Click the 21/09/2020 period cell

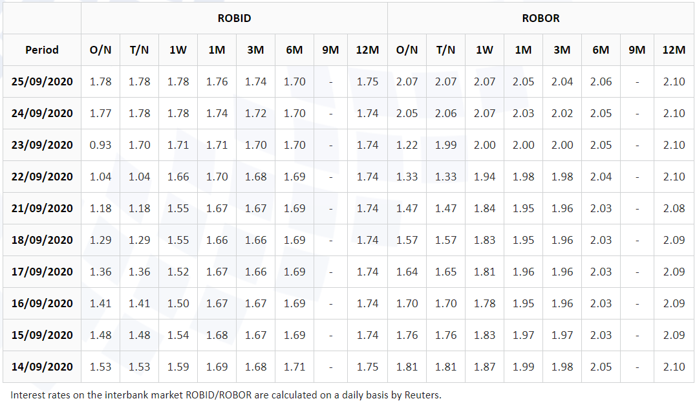tap(42, 208)
